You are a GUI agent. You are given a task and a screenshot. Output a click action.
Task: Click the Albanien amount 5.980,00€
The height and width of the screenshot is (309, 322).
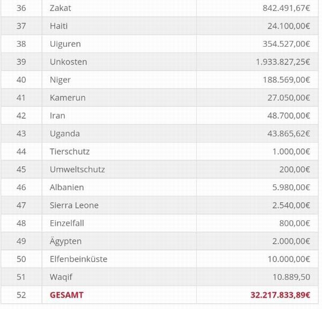pos(291,188)
